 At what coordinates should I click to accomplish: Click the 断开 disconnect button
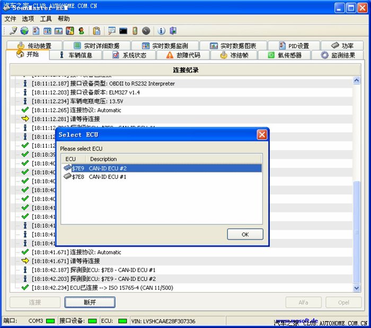[x=90, y=303]
